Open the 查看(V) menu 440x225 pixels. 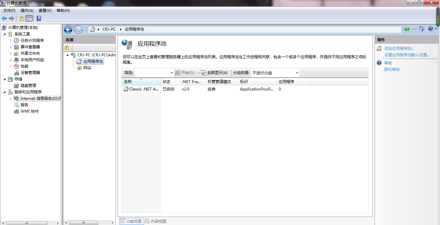[44, 10]
